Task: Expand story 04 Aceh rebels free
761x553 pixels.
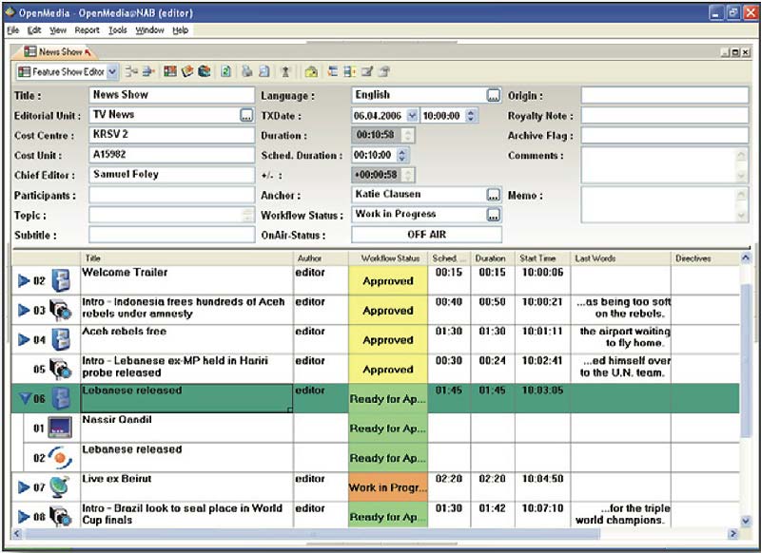Action: [25, 339]
